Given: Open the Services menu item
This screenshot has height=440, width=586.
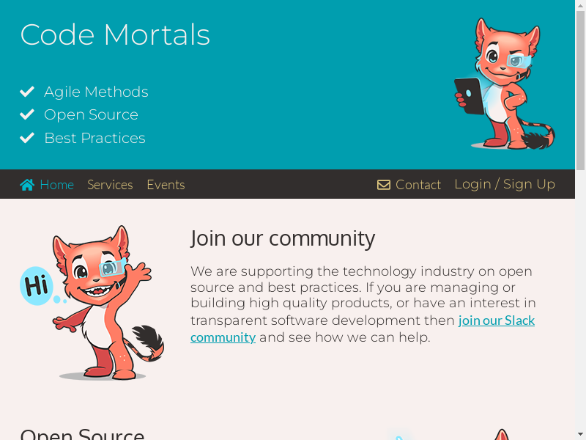Looking at the screenshot, I should 110,185.
